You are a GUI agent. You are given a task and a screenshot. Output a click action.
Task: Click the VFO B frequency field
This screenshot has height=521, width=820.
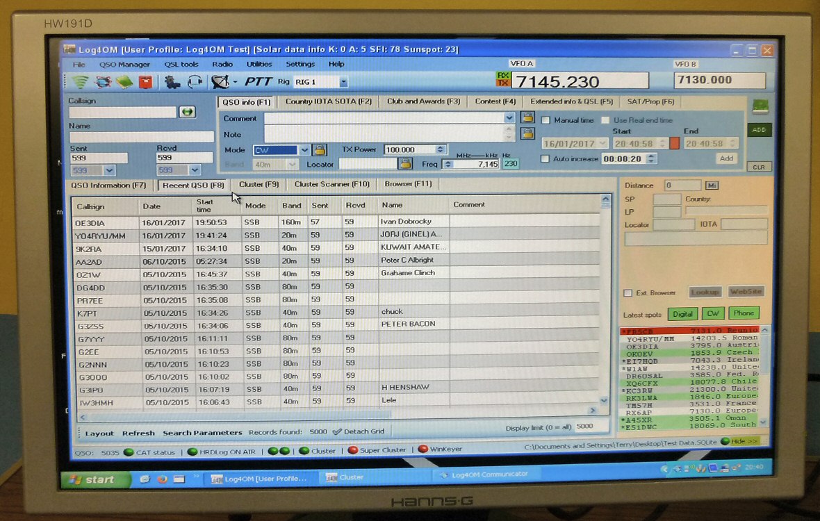(720, 80)
